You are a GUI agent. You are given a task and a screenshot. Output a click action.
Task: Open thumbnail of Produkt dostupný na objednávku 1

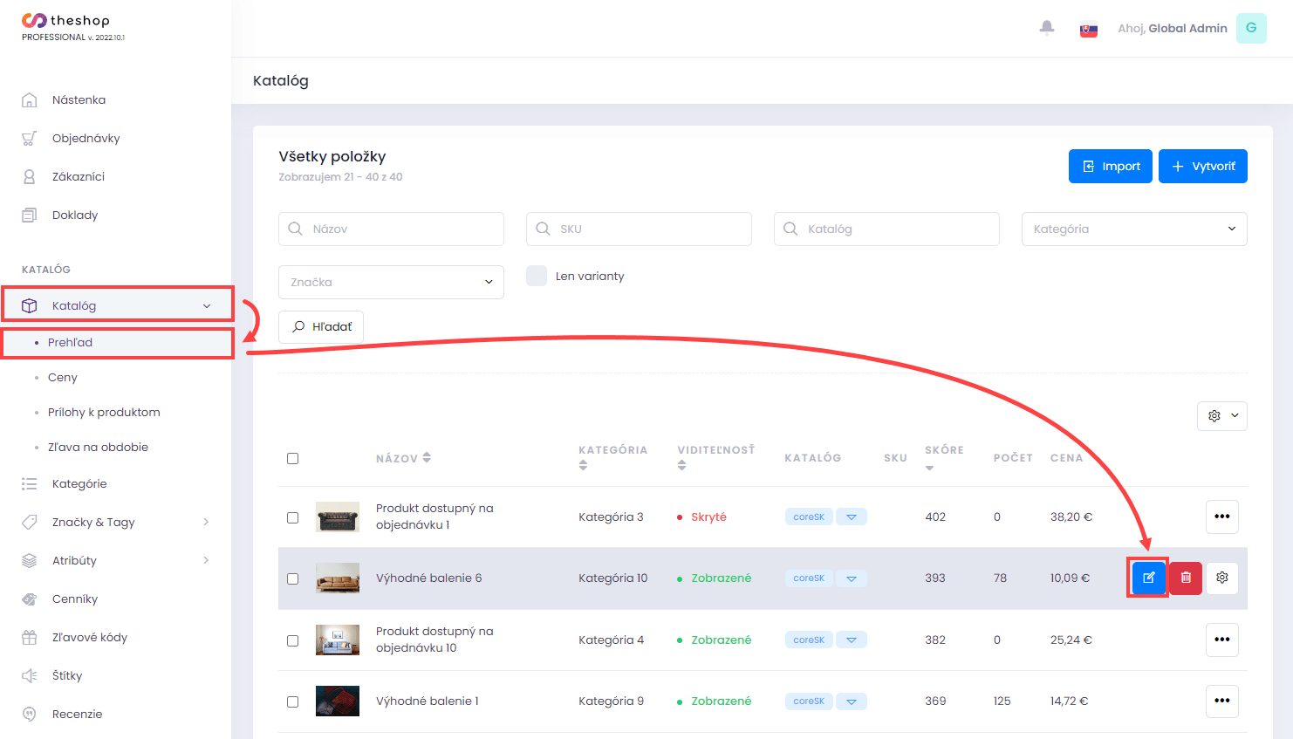point(338,517)
